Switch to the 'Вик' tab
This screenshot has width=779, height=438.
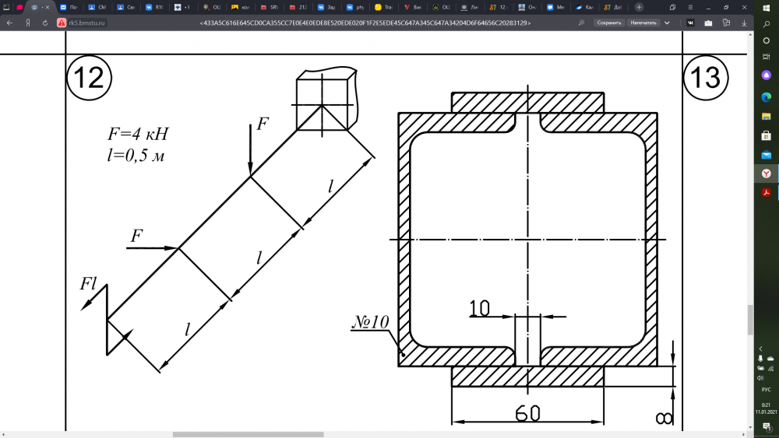(413, 8)
